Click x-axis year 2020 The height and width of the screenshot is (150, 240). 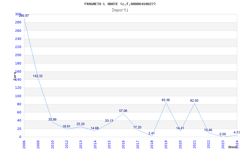(180, 144)
